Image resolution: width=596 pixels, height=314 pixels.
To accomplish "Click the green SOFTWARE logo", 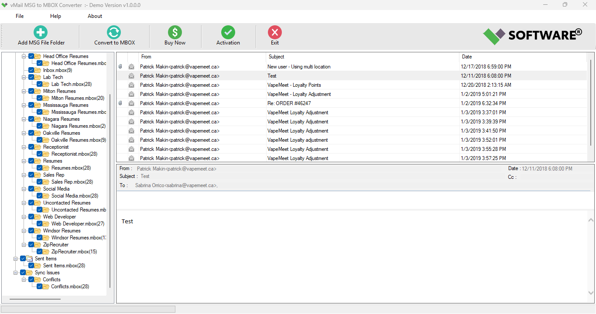I will 493,35.
